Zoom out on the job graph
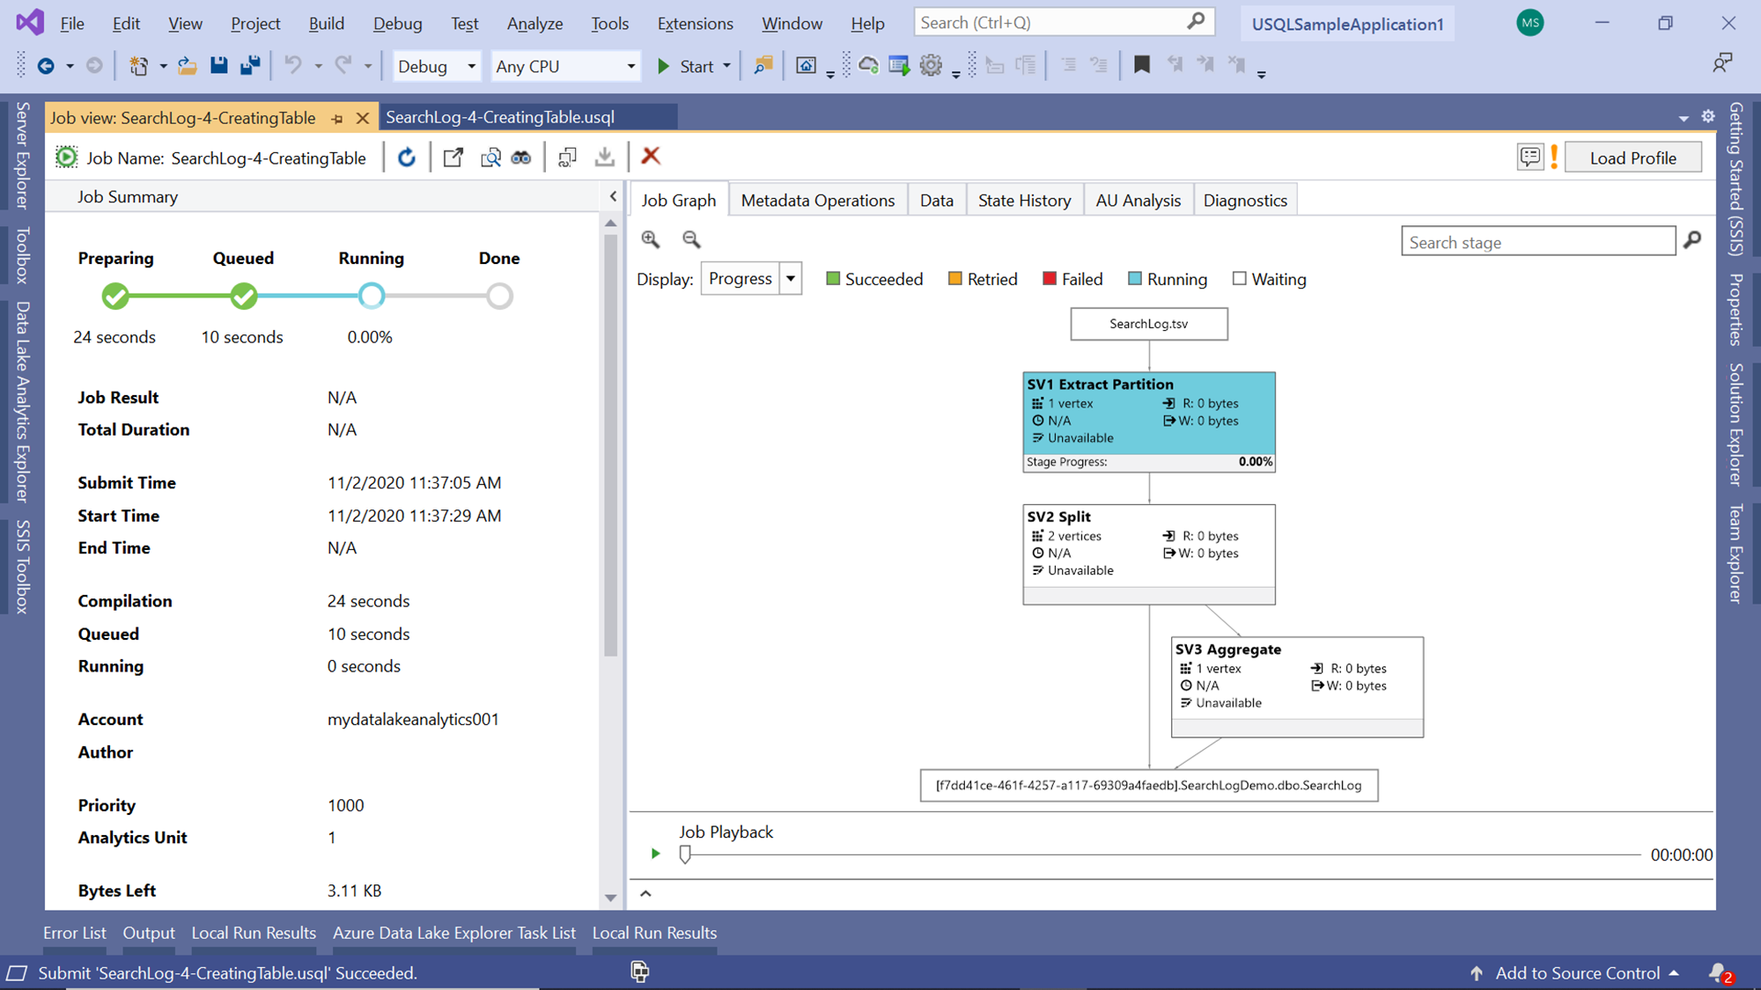The width and height of the screenshot is (1761, 990). pyautogui.click(x=691, y=239)
